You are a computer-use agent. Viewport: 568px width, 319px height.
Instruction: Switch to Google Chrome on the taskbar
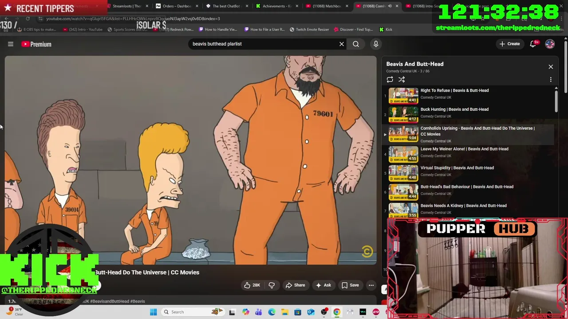tap(337, 312)
